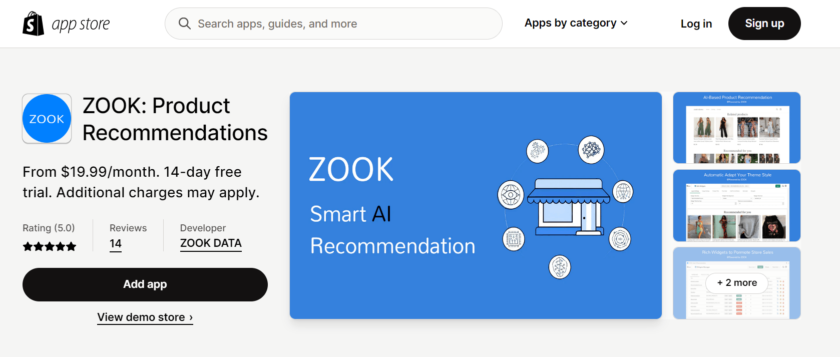Click the Log in link

pos(696,23)
